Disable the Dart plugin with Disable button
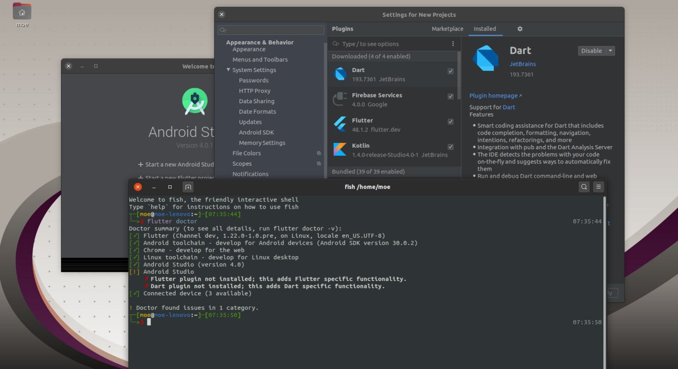This screenshot has height=369, width=678. [592, 51]
